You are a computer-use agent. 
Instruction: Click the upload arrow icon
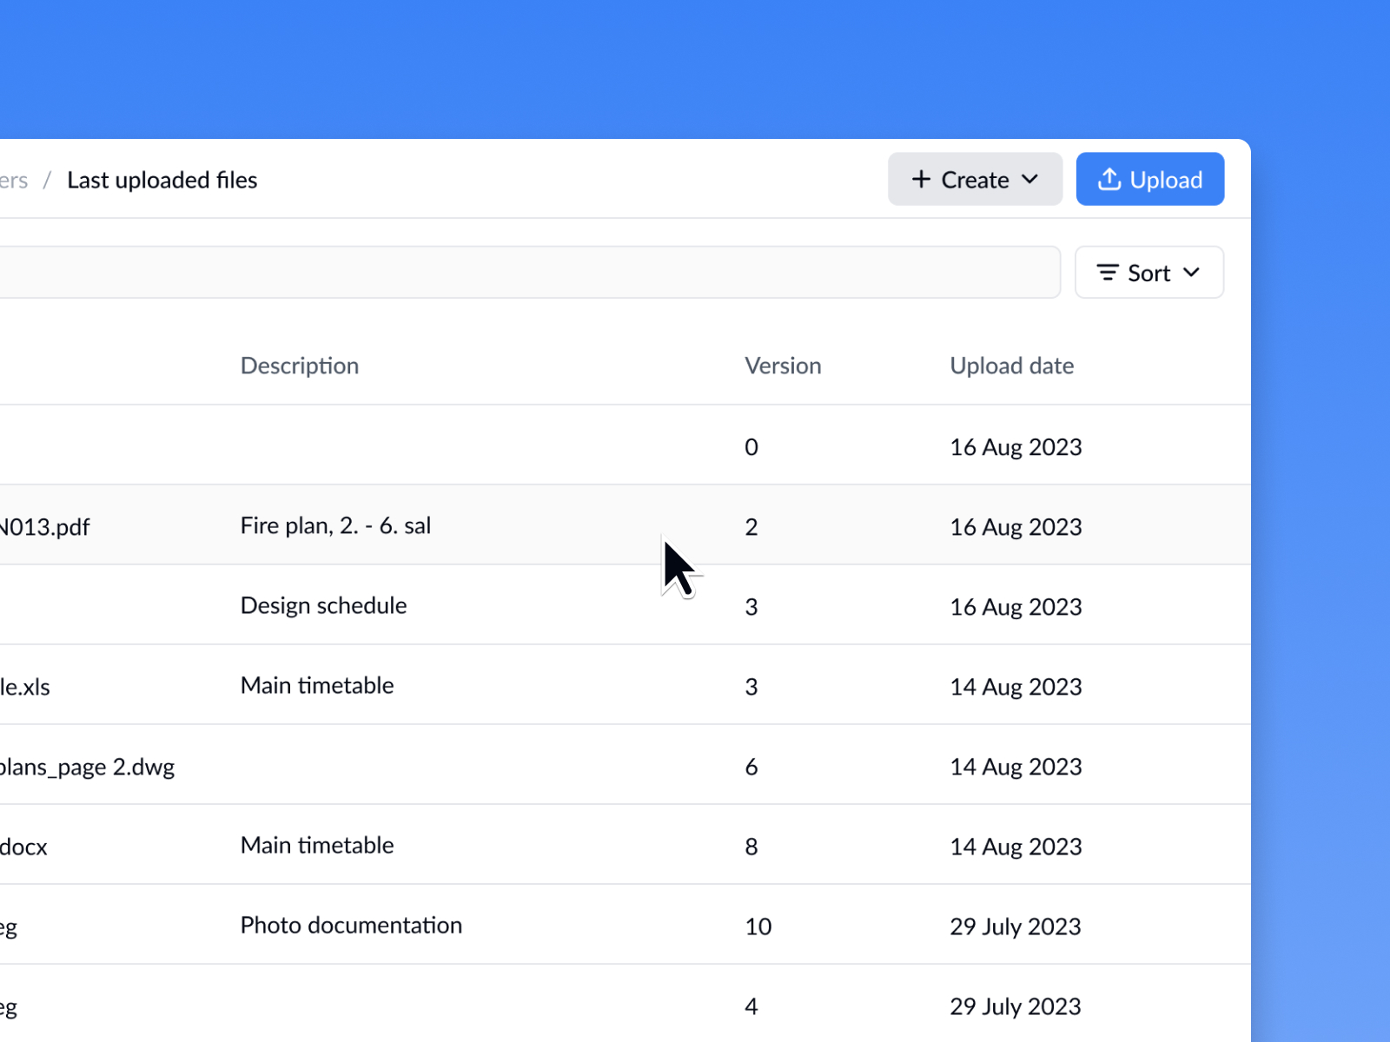pos(1109,180)
